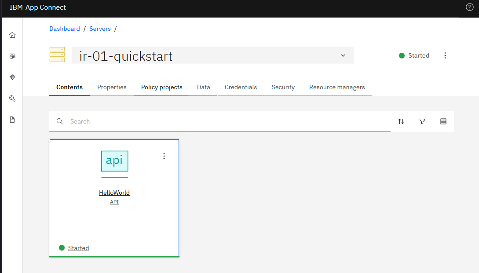Click the Started link on HelloWorld tile
The width and height of the screenshot is (479, 273).
78,248
